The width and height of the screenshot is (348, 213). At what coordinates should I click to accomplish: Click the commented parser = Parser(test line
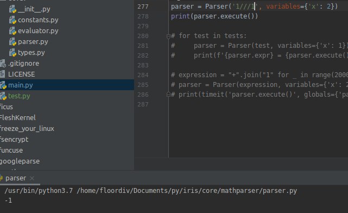coord(260,46)
